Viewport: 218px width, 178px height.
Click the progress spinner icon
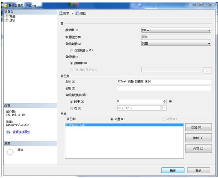pyautogui.click(x=10, y=152)
